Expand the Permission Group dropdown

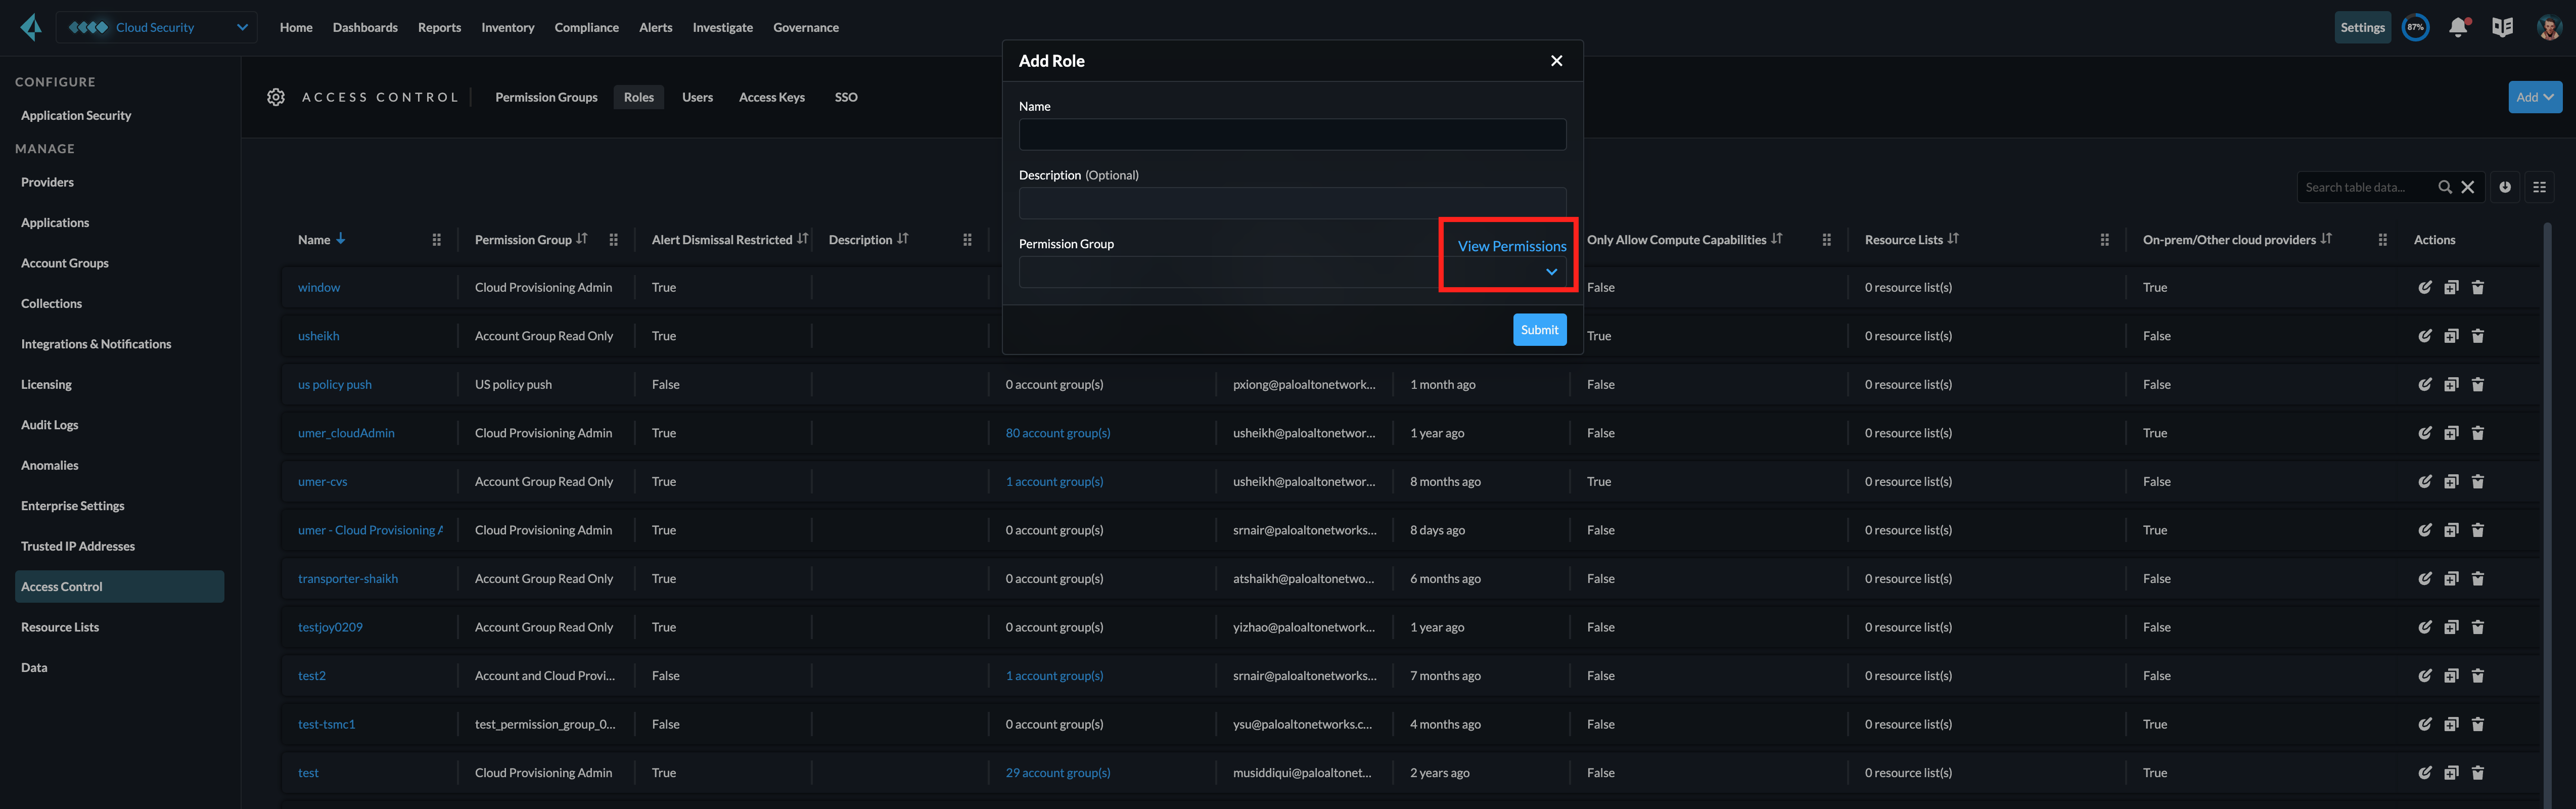[1551, 272]
